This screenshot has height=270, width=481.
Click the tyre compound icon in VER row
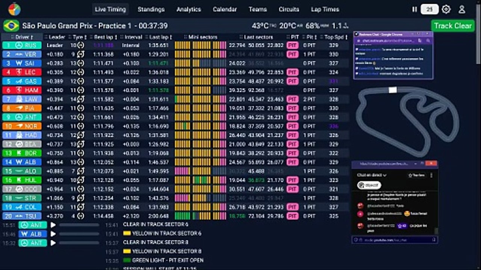pyautogui.click(x=80, y=54)
